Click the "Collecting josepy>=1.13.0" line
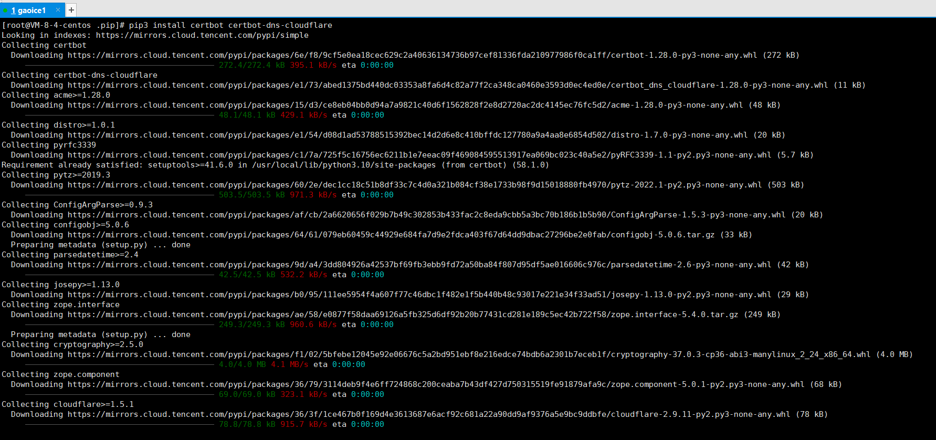 60,285
